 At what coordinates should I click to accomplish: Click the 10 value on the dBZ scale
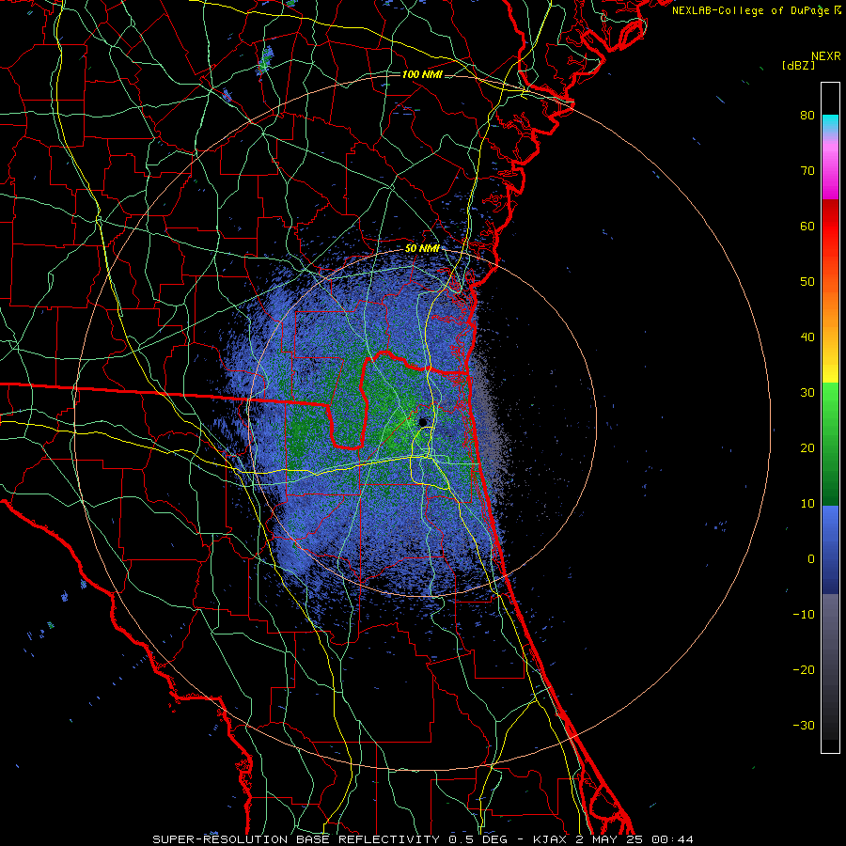(x=807, y=504)
